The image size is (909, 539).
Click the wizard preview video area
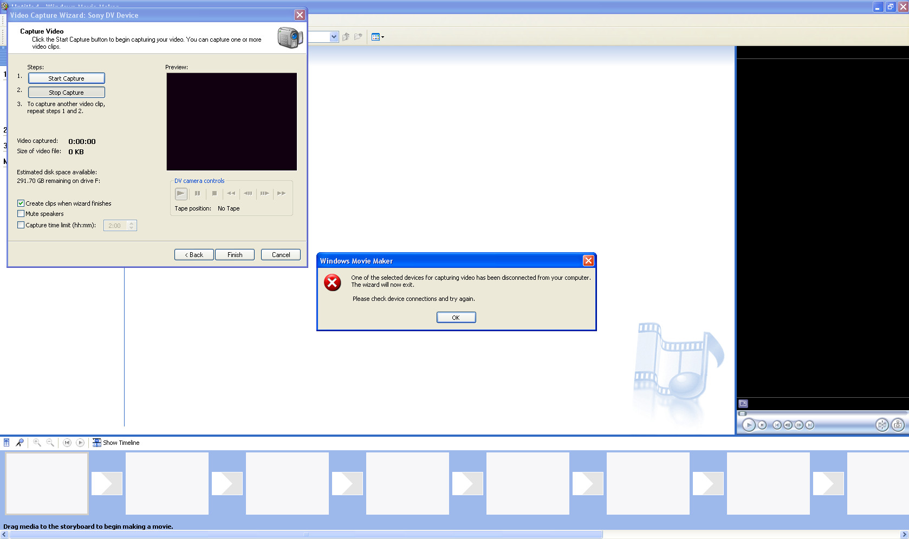(231, 122)
